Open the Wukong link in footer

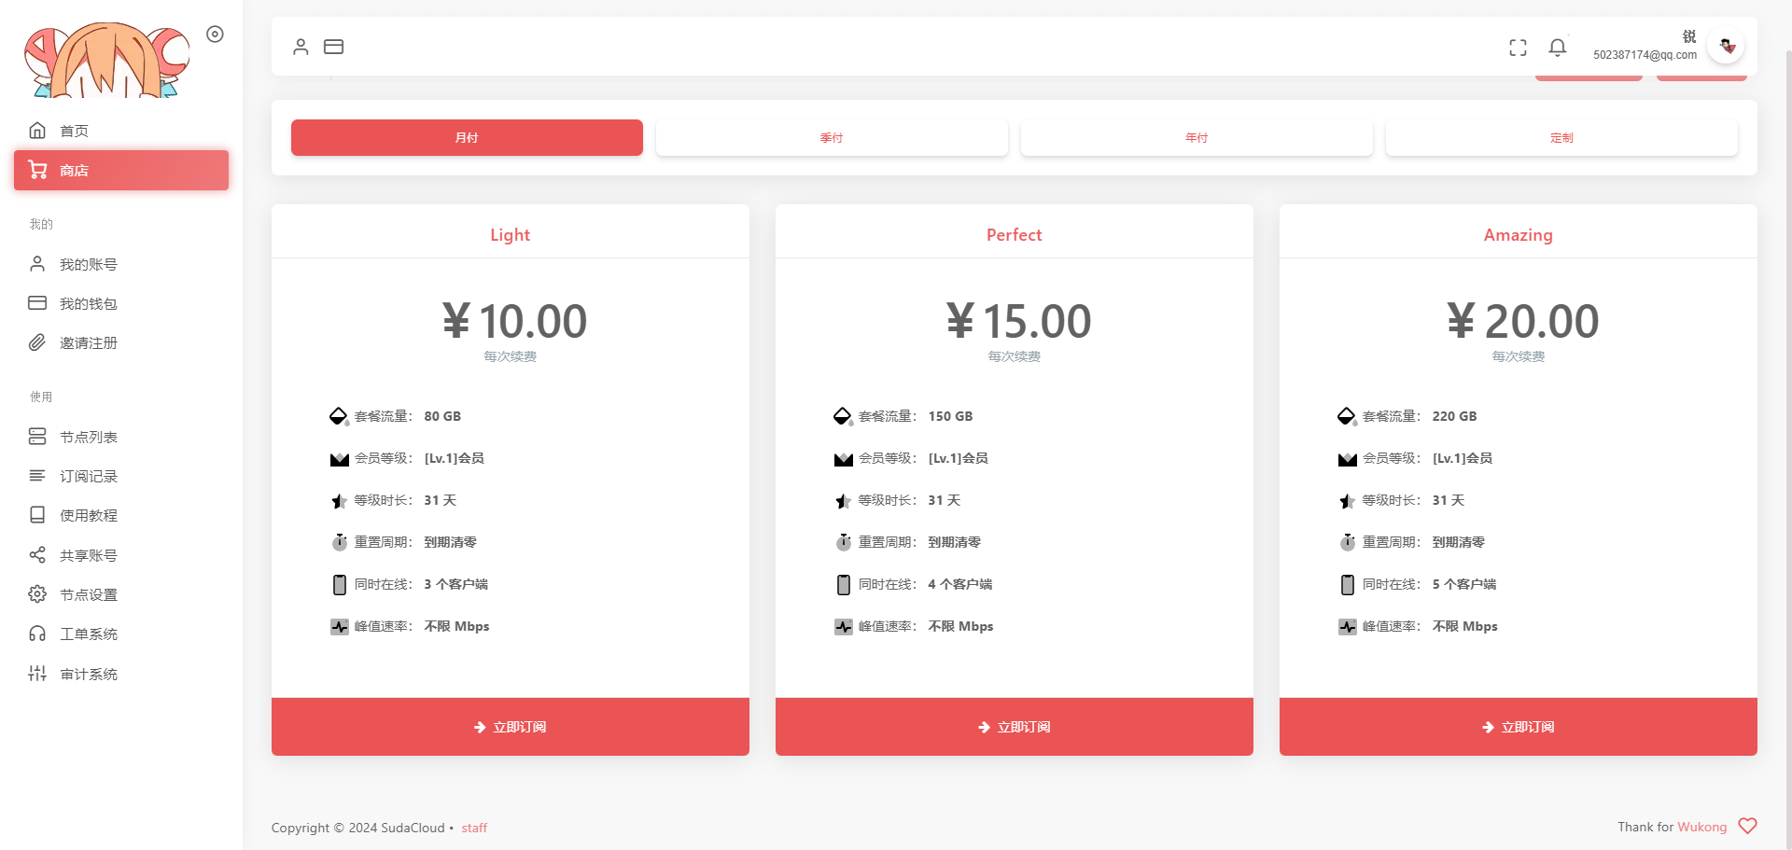1701,827
